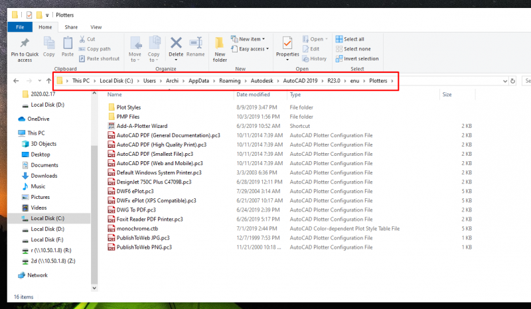This screenshot has height=309, width=531.
Task: Select 2d network drive (Z:)
Action: (x=48, y=261)
